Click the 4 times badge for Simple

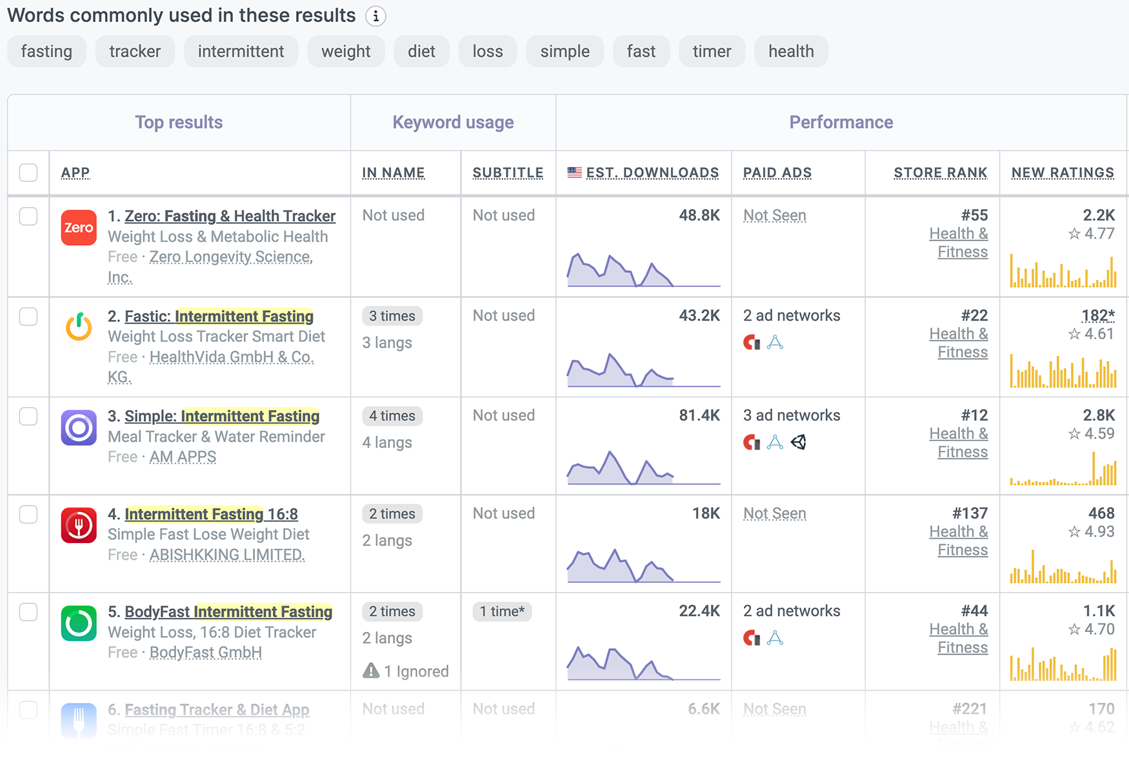coord(392,416)
